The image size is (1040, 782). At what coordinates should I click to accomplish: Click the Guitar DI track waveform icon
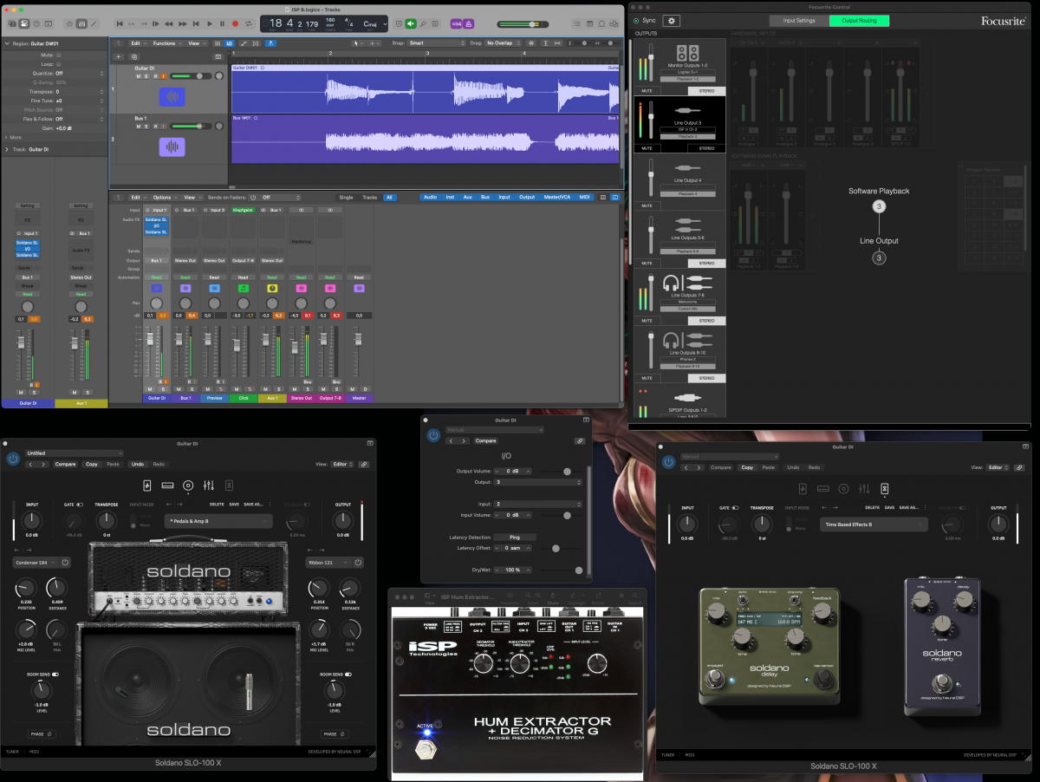pos(172,97)
